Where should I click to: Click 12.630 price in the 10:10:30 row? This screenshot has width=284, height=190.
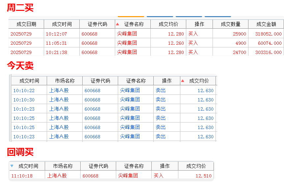[205, 100]
